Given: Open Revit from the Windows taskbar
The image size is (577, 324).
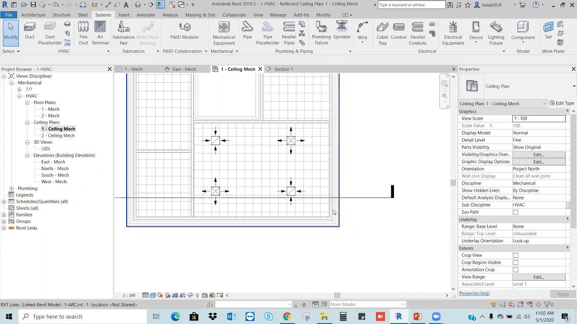Looking at the screenshot, I should coord(399,317).
